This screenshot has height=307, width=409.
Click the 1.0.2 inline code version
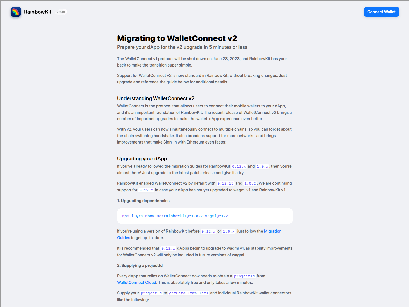point(250,183)
